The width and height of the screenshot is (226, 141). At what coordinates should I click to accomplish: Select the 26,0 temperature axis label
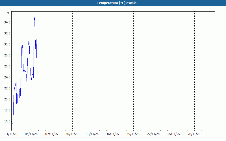tap(7, 66)
